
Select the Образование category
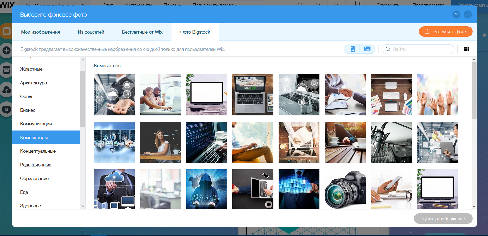[46, 178]
